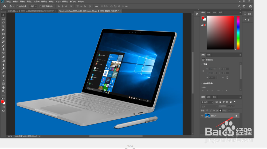Open the 正常 blend mode dropdown
This screenshot has width=267, height=149.
point(209,106)
